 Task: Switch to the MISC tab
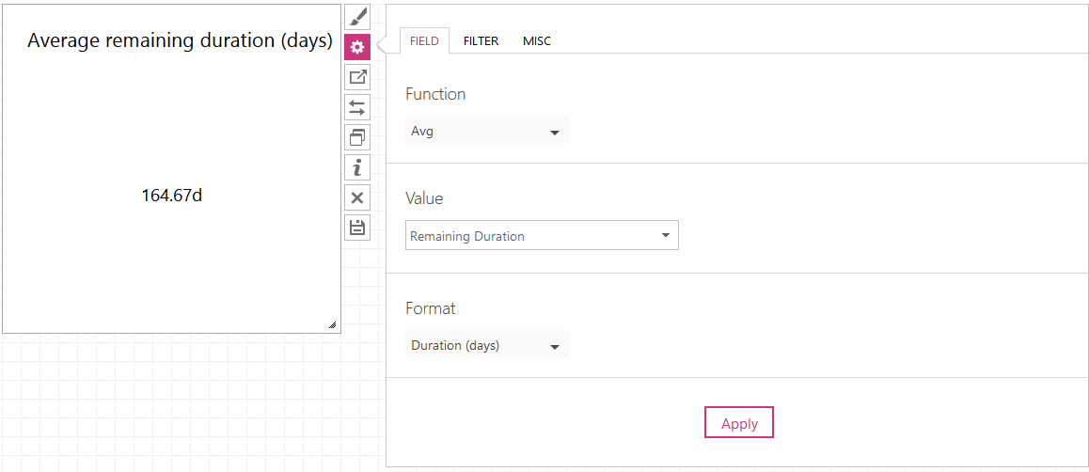click(537, 41)
